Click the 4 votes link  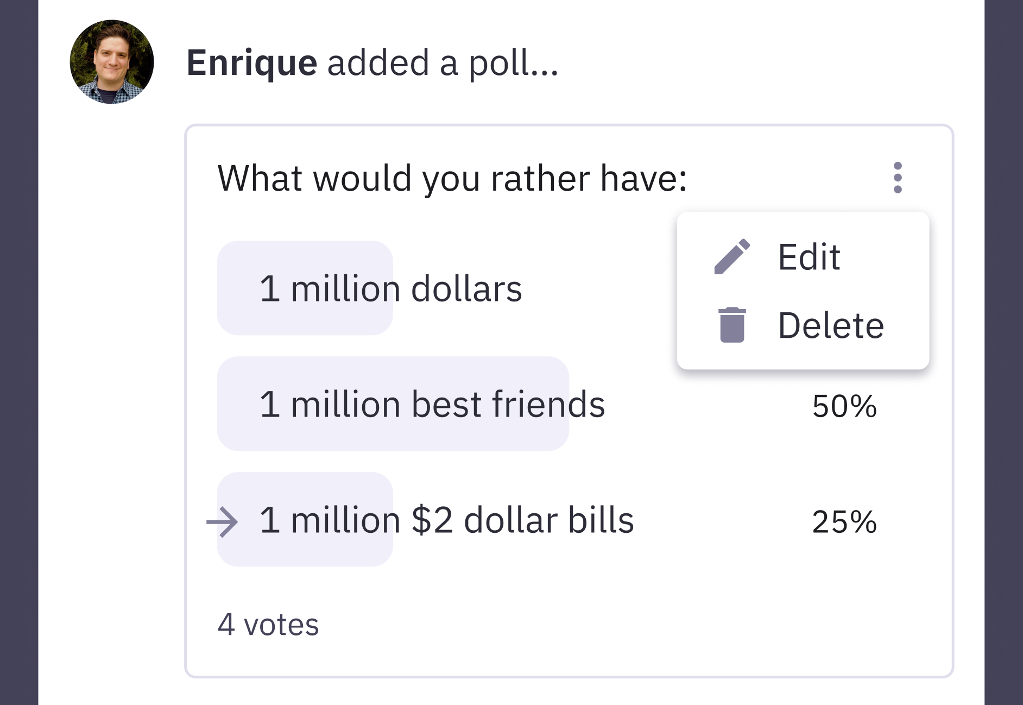[x=269, y=624]
